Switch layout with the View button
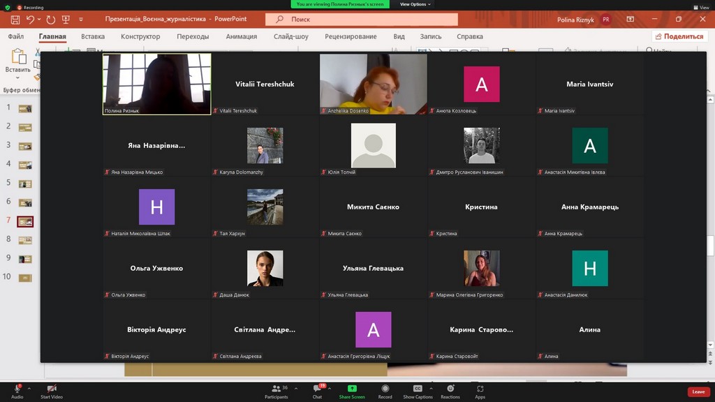This screenshot has width=715, height=402. click(701, 7)
